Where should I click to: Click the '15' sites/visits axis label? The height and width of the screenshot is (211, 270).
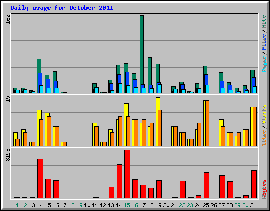coord(8,99)
